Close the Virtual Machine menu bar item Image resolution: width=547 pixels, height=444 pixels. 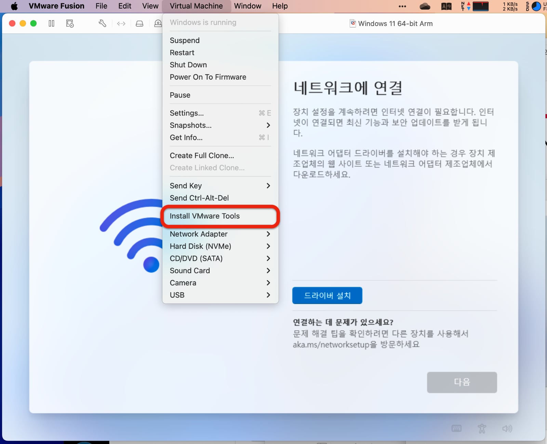click(196, 6)
